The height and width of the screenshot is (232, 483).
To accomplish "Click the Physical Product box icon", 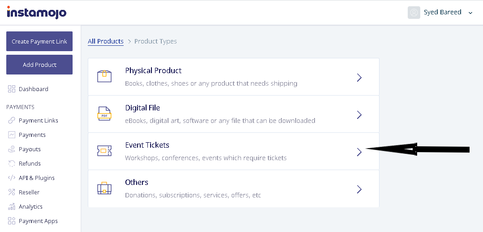I will (104, 76).
